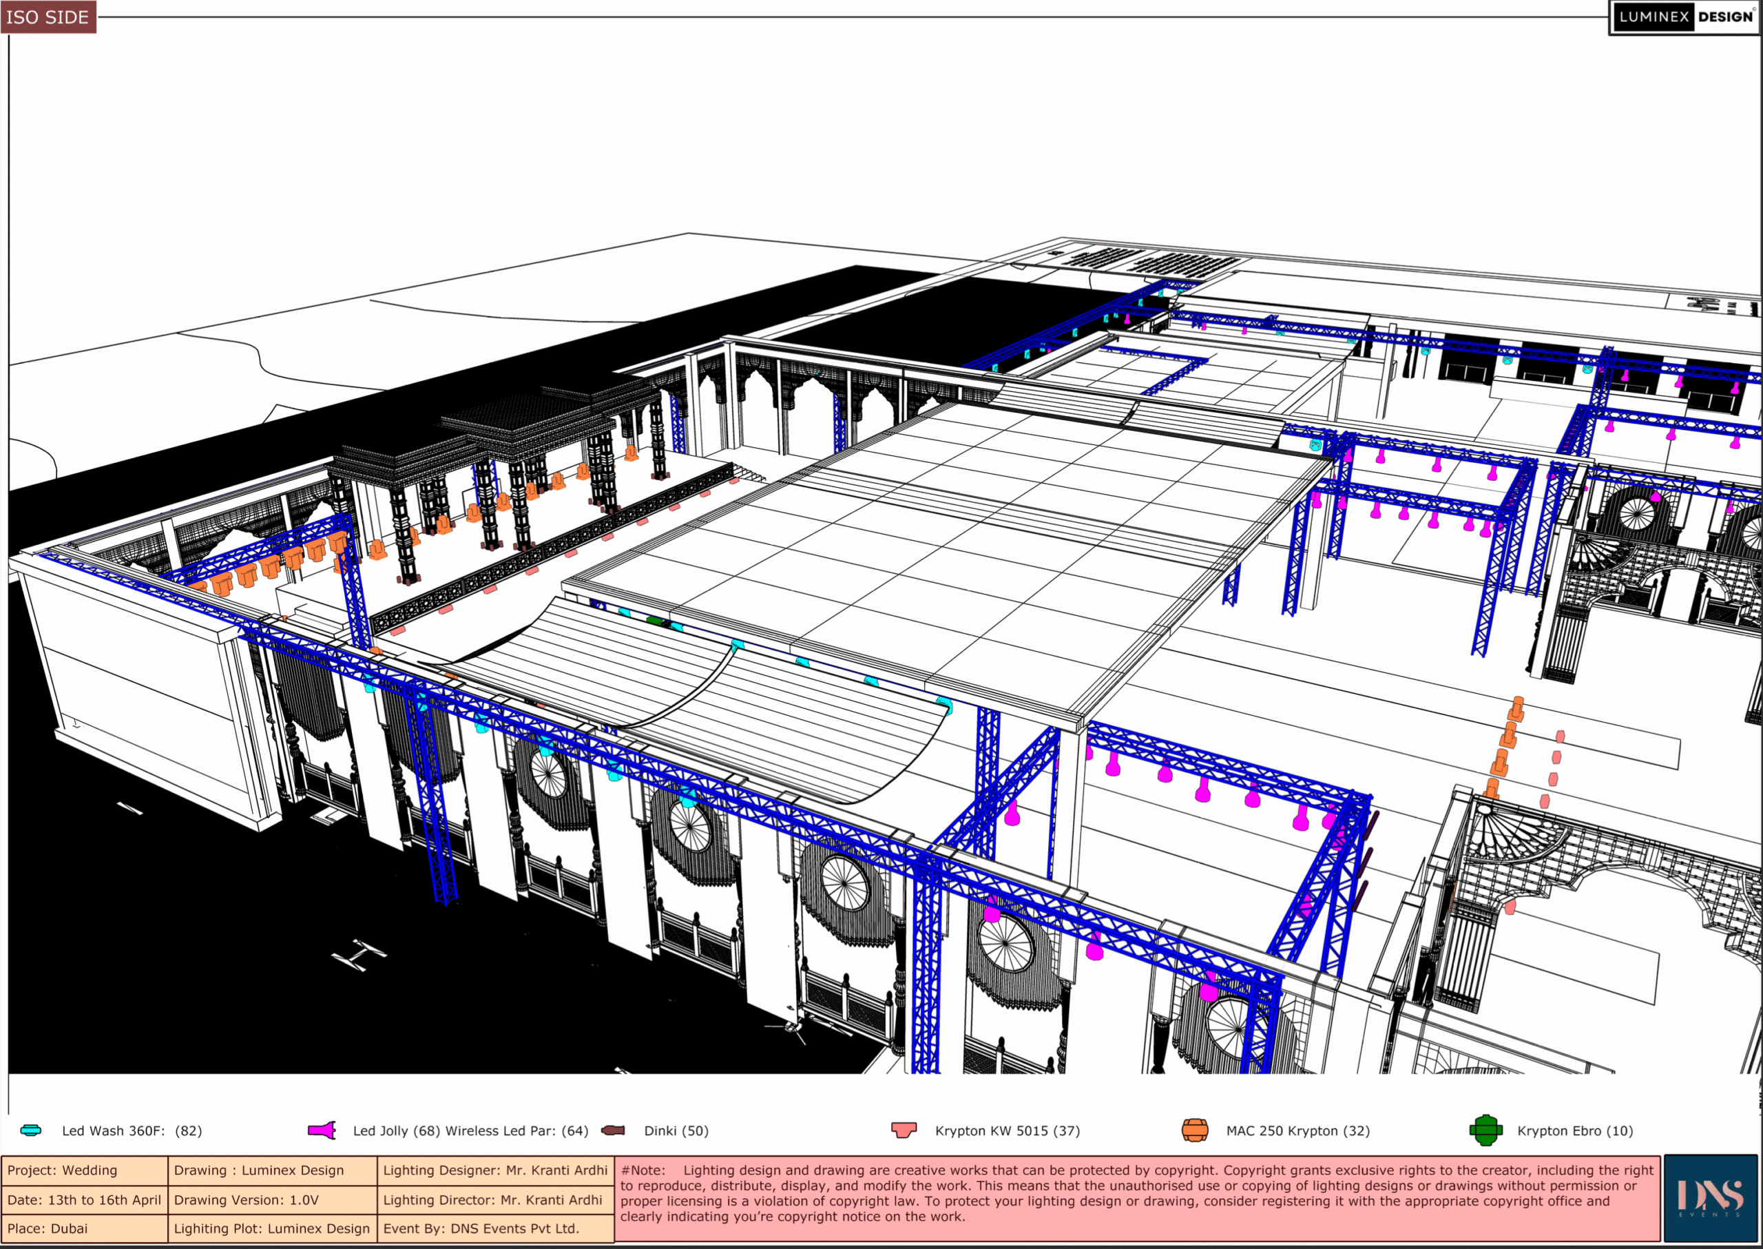The image size is (1763, 1249).
Task: Click the green Krypton Ebro legend icon
Action: pos(1485,1130)
